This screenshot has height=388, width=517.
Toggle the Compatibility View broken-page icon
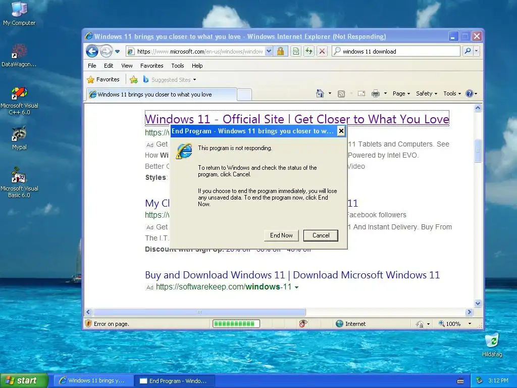click(x=296, y=51)
